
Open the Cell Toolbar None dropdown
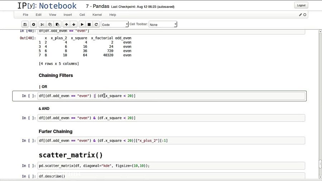tap(163, 24)
